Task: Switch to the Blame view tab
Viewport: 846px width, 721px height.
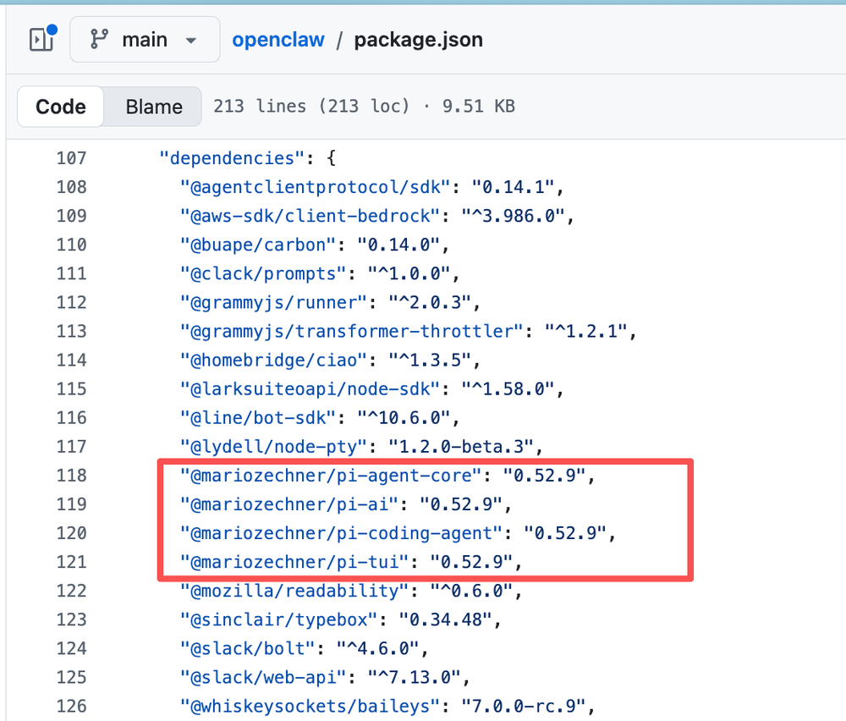Action: pyautogui.click(x=154, y=107)
